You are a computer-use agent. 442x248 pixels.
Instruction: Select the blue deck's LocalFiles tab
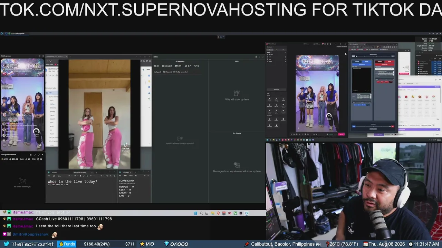pyautogui.click(x=357, y=61)
